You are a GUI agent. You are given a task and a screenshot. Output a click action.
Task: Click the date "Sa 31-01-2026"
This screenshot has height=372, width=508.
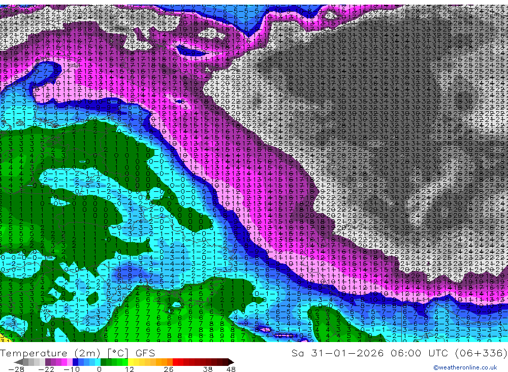click(338, 353)
